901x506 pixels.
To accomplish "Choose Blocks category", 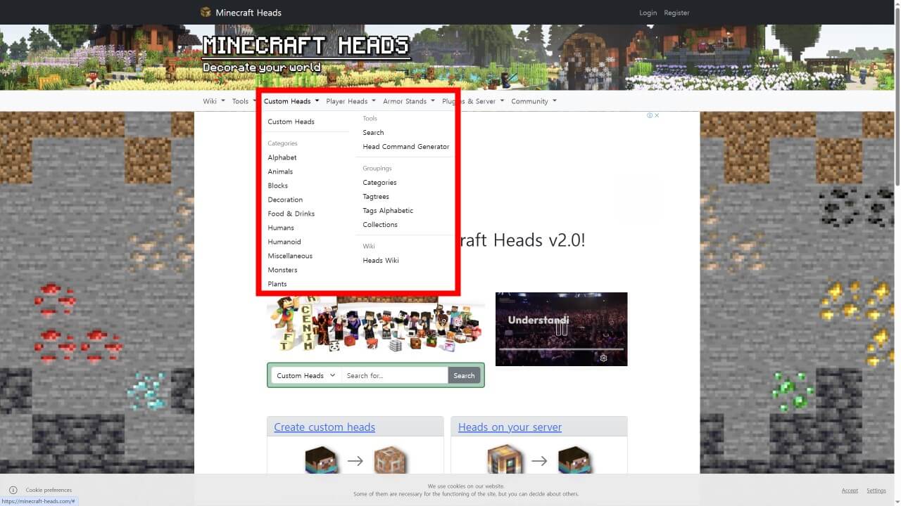I will [278, 186].
